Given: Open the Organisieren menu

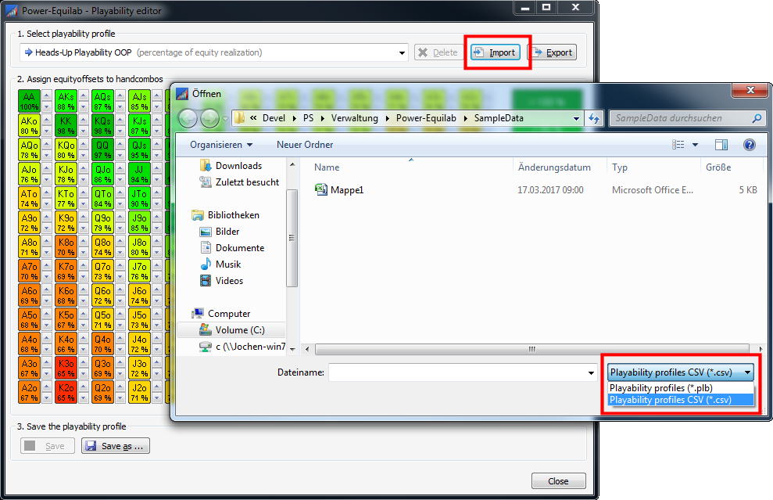Looking at the screenshot, I should [221, 145].
